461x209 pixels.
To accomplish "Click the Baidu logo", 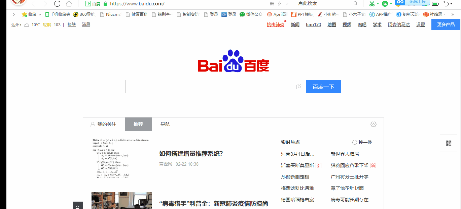I will pos(234,61).
